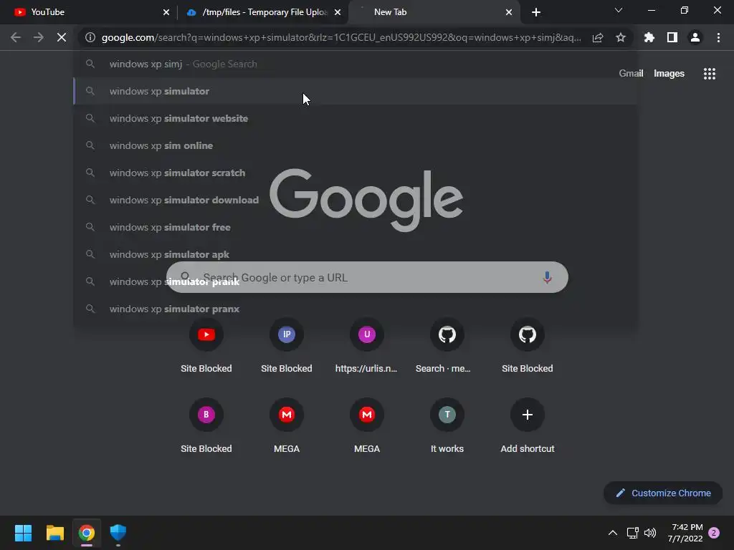The width and height of the screenshot is (734, 550).
Task: Go forward to next page
Action: pos(39,37)
